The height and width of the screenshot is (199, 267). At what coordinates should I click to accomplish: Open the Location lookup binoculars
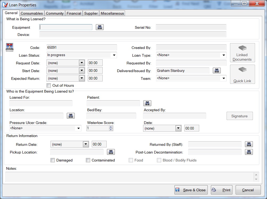point(71,116)
